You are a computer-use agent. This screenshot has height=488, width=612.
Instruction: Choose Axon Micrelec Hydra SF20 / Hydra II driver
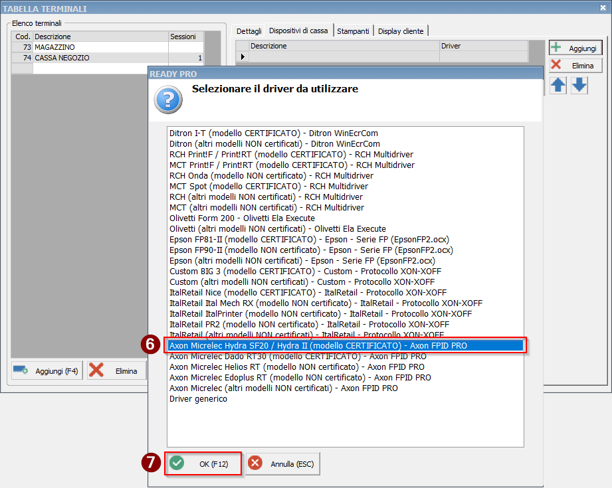click(346, 345)
